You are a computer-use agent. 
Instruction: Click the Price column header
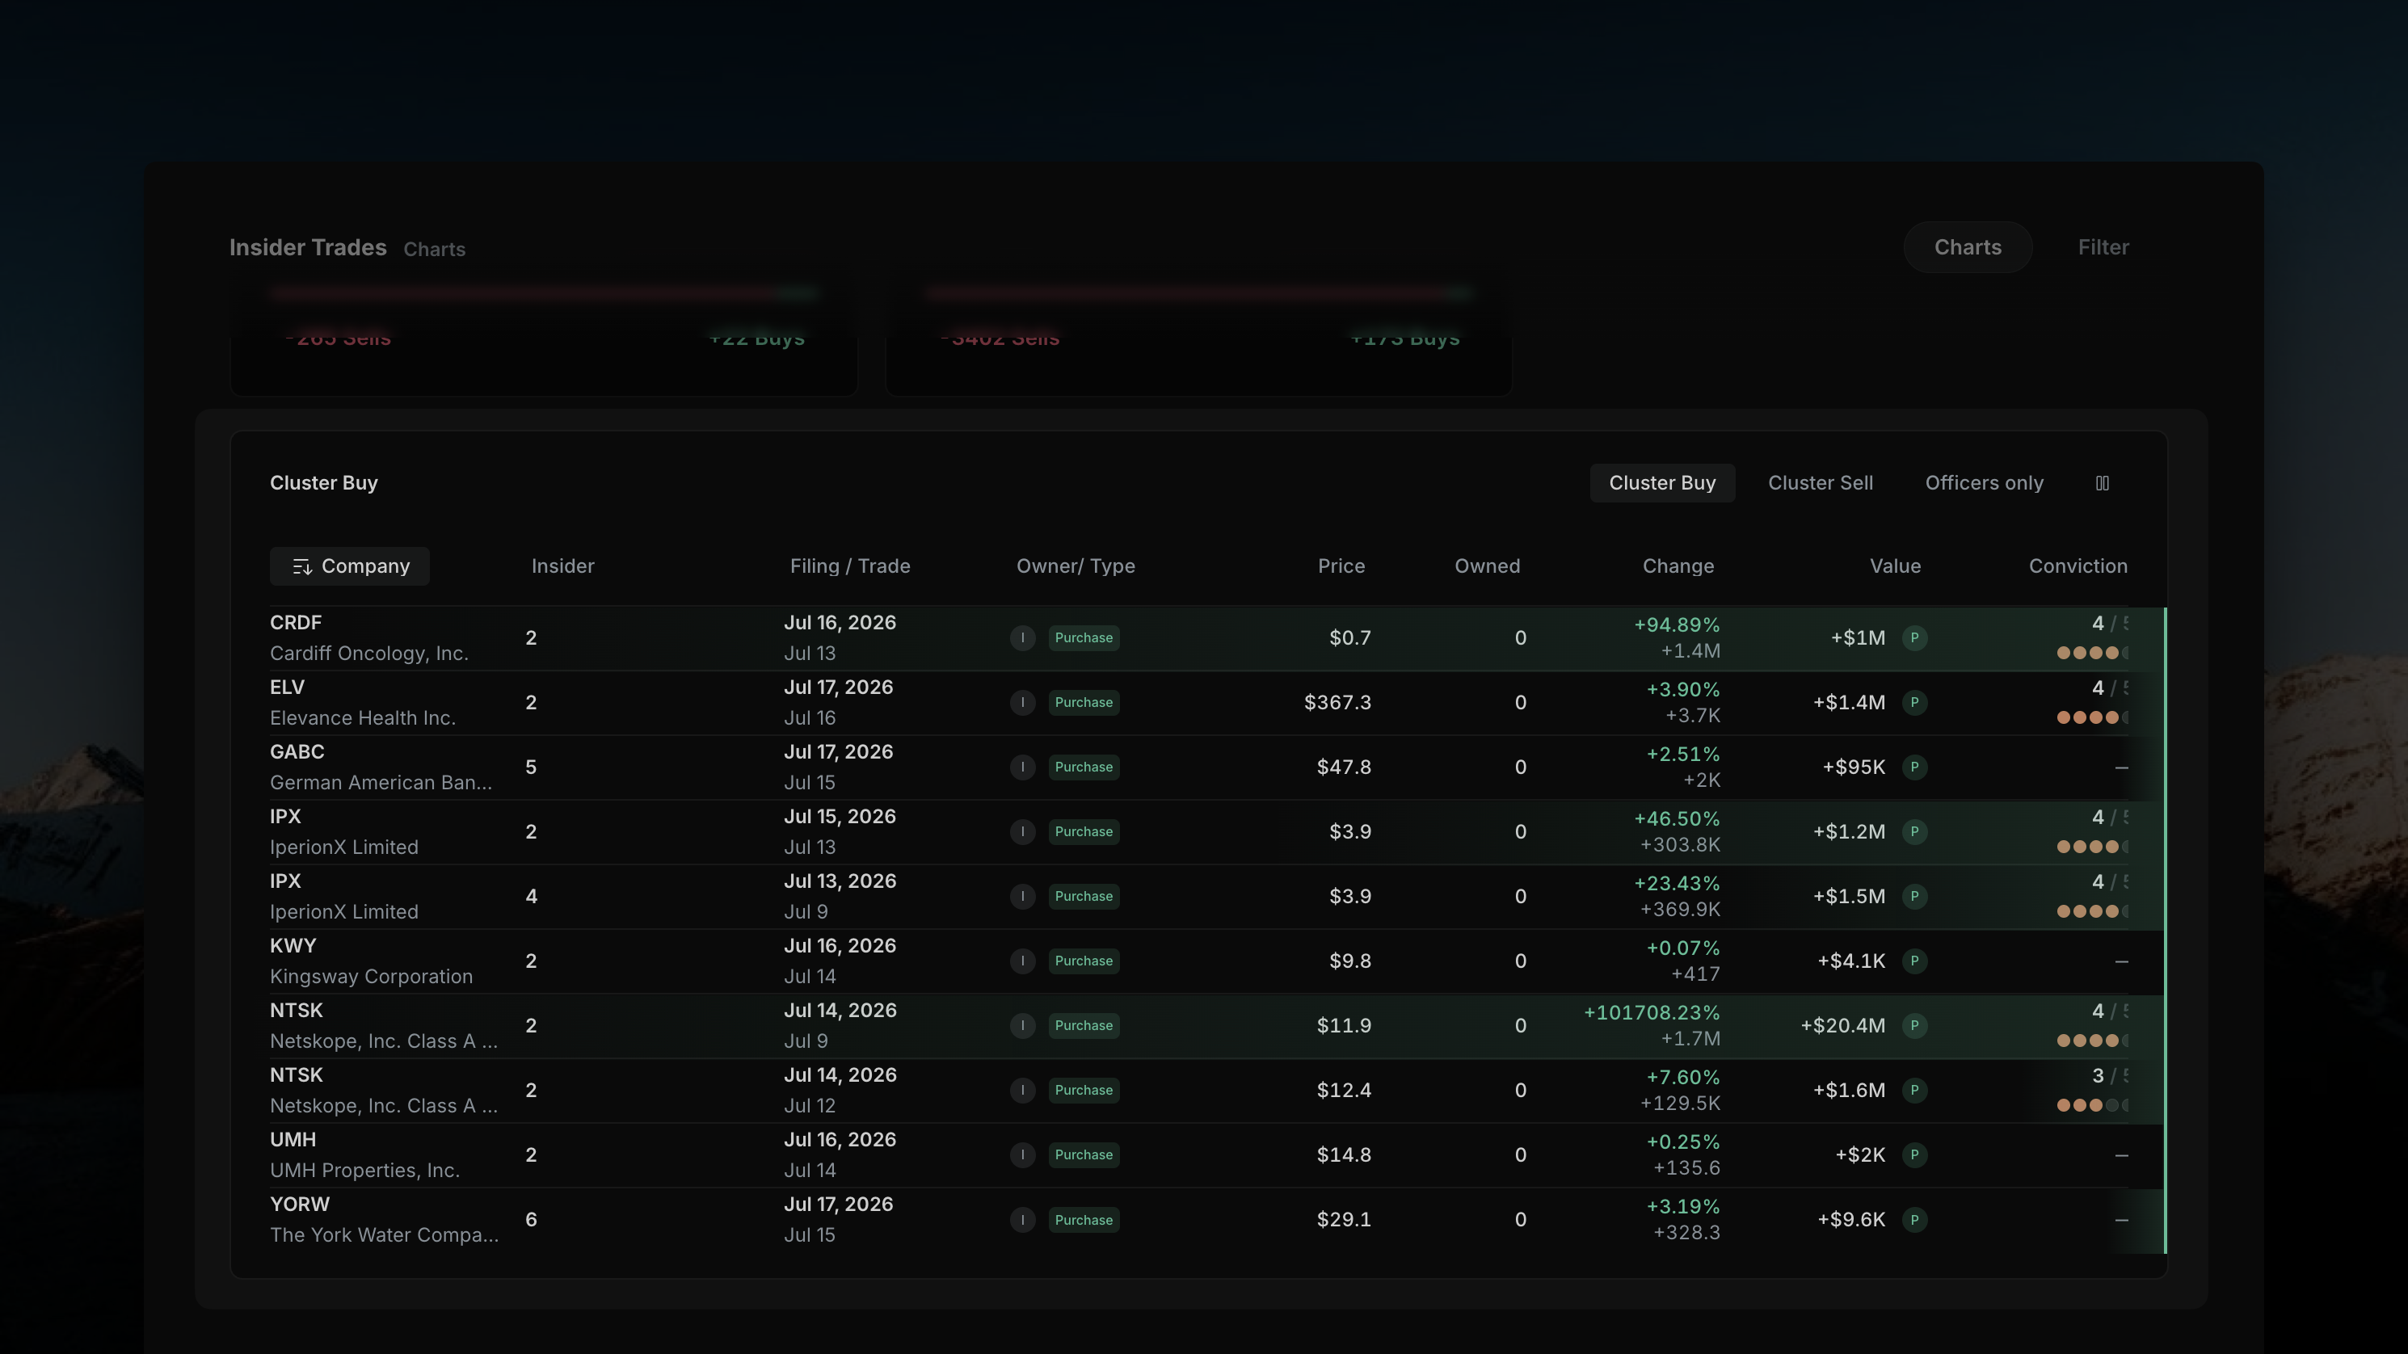pos(1341,566)
